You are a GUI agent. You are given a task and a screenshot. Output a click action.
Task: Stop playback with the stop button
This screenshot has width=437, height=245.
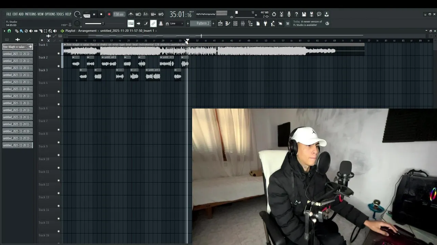pyautogui.click(x=101, y=14)
